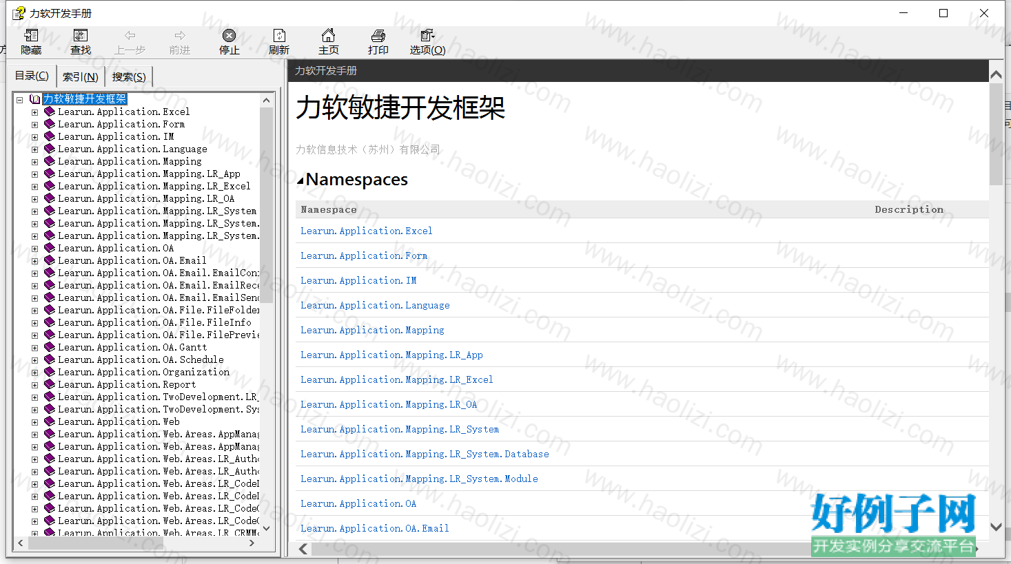Viewport: 1011px width, 564px height.
Task: Switch to the 索引(N) Index tab
Action: (x=80, y=76)
